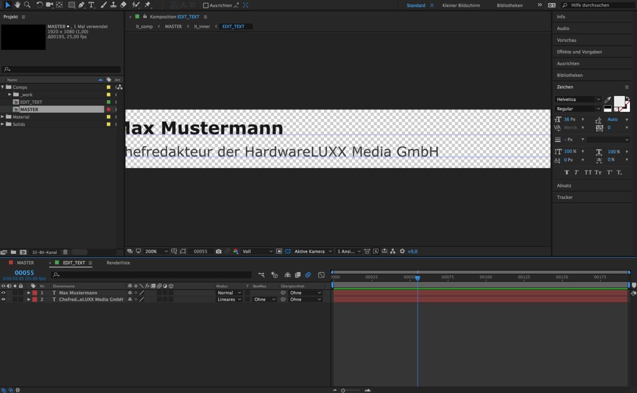
Task: Navigate to lt_inner in breadcrumb
Action: coord(202,26)
